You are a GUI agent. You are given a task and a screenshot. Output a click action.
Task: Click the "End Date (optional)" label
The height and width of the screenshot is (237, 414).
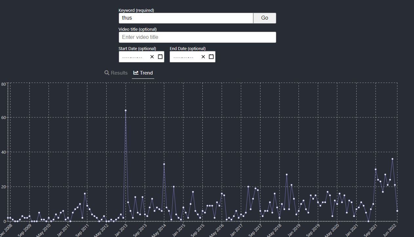[188, 48]
